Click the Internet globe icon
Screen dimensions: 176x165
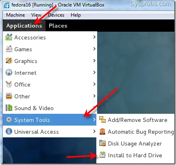[9, 72]
